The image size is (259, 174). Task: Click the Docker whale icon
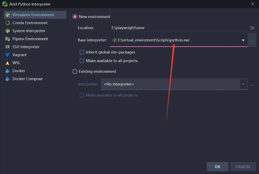click(x=8, y=71)
